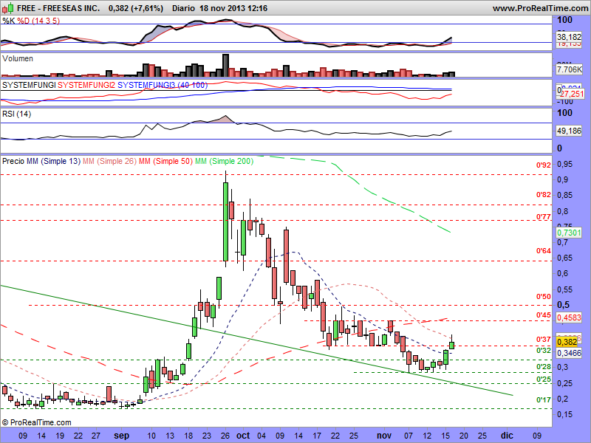Image resolution: width=591 pixels, height=443 pixels.
Task: Click the 0,3466 MM13 value box
Action: point(569,353)
